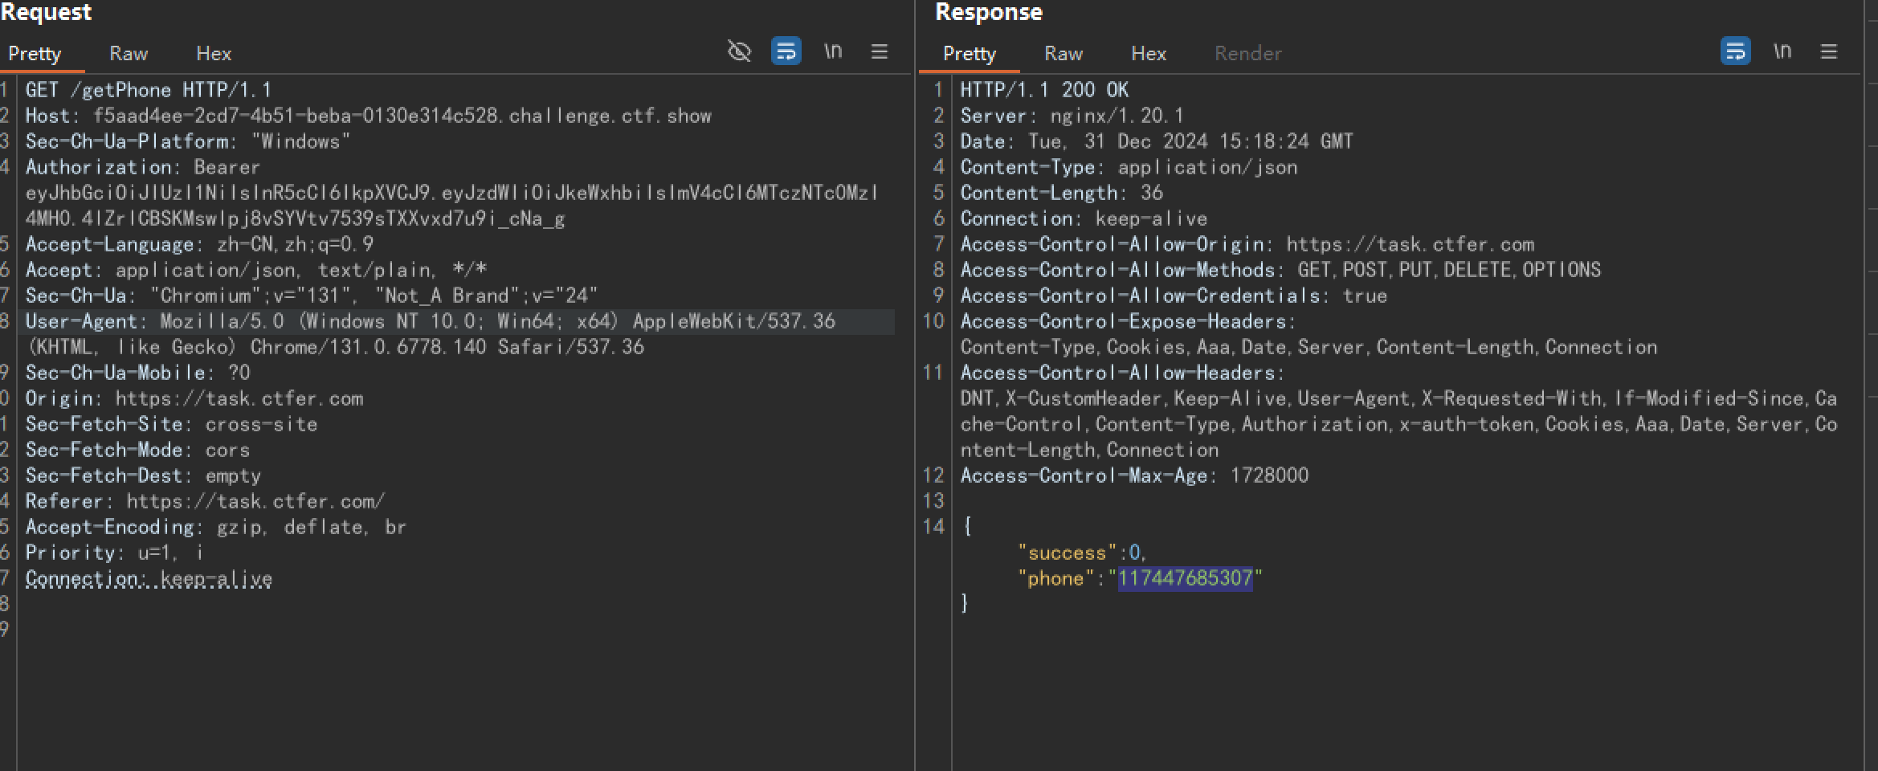The image size is (1878, 771).
Task: Select the Response Pretty tab
Action: click(969, 54)
